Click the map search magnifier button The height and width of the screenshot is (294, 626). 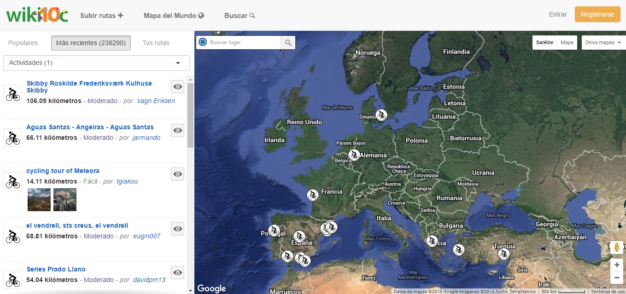(288, 43)
